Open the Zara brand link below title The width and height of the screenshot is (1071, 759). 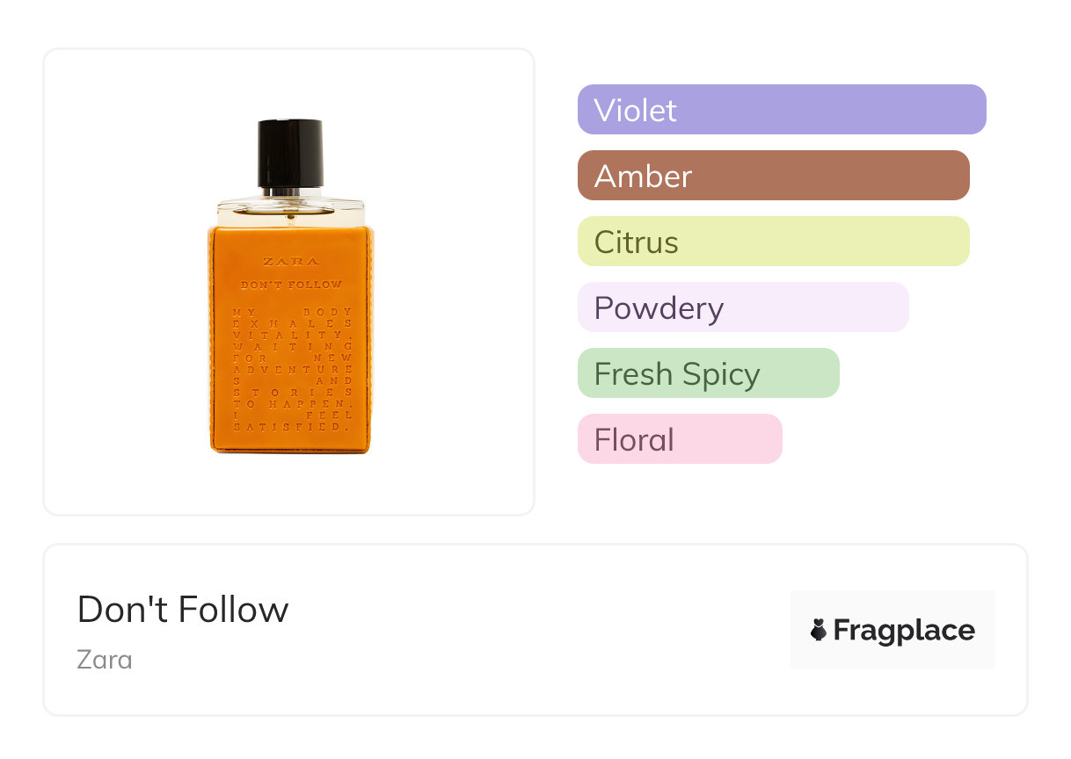point(105,659)
